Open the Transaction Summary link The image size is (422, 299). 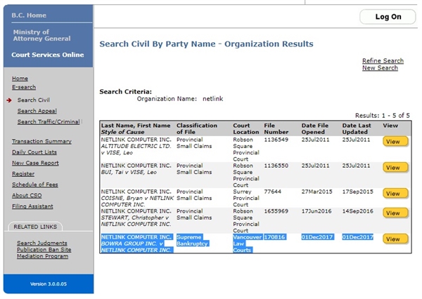[x=41, y=141]
